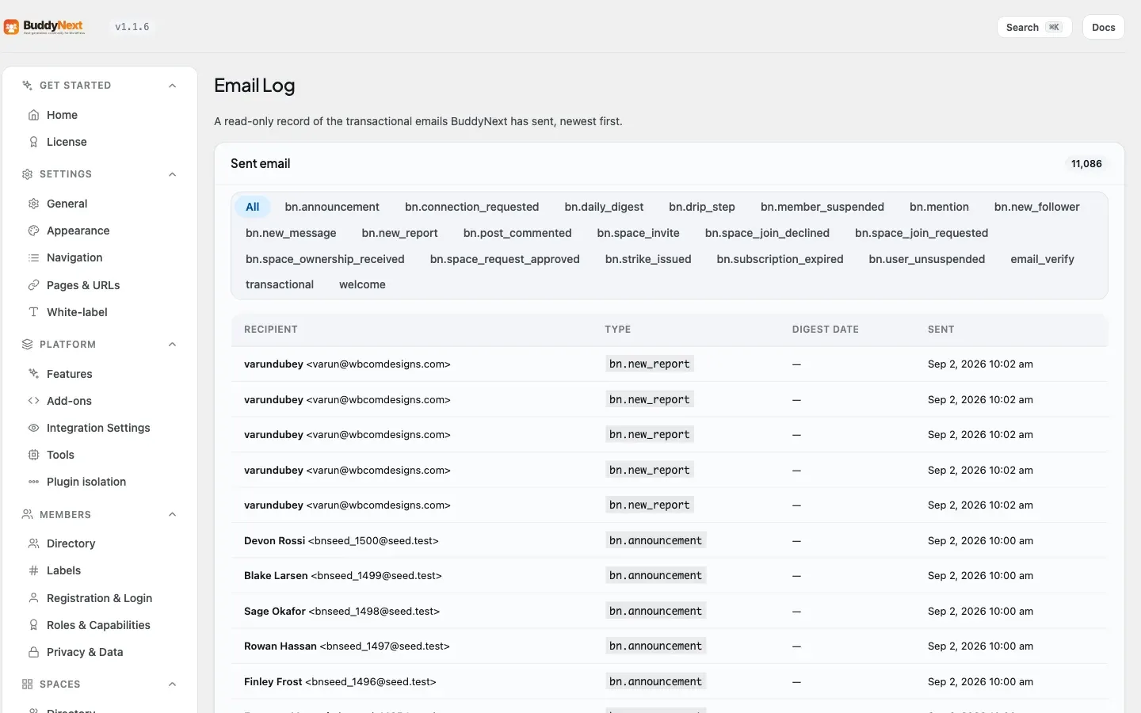Filter by bn.new_follower
This screenshot has width=1141, height=713.
coord(1037,207)
